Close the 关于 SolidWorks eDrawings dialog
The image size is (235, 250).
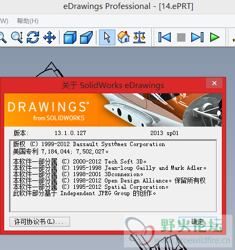[x=214, y=83]
